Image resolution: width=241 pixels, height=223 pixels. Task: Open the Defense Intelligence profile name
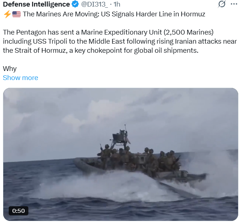coord(36,4)
